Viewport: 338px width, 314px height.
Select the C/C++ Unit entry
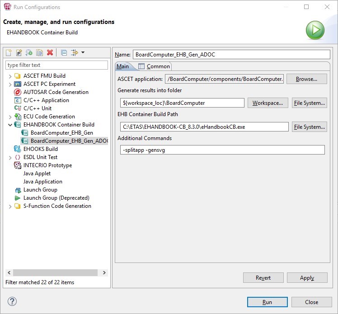pyautogui.click(x=38, y=108)
